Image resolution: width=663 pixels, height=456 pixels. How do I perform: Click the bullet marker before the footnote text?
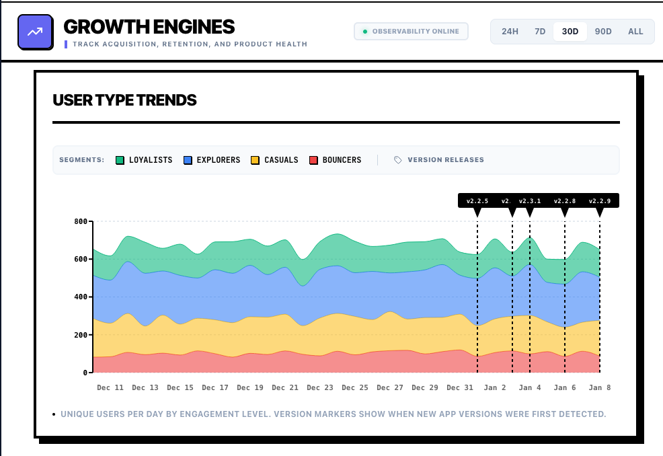pyautogui.click(x=53, y=414)
